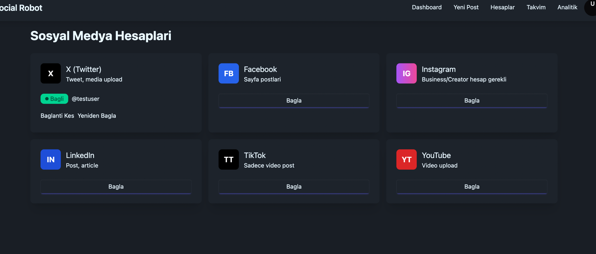
Task: Open the user avatar in the navbar
Action: tap(590, 7)
